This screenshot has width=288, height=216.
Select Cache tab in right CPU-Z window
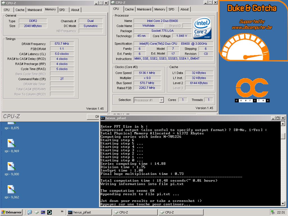pos(129,9)
